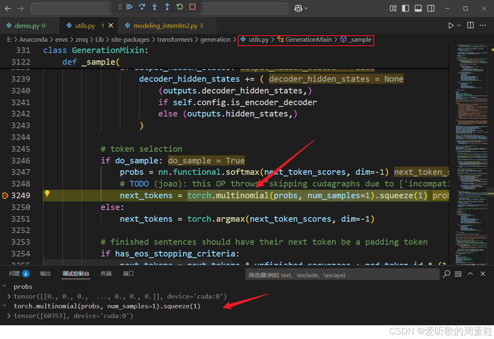Select the utils.py editor tab

(x=85, y=25)
